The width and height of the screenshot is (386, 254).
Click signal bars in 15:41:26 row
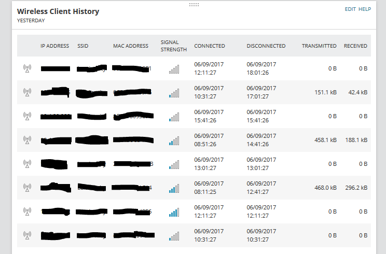(x=174, y=117)
